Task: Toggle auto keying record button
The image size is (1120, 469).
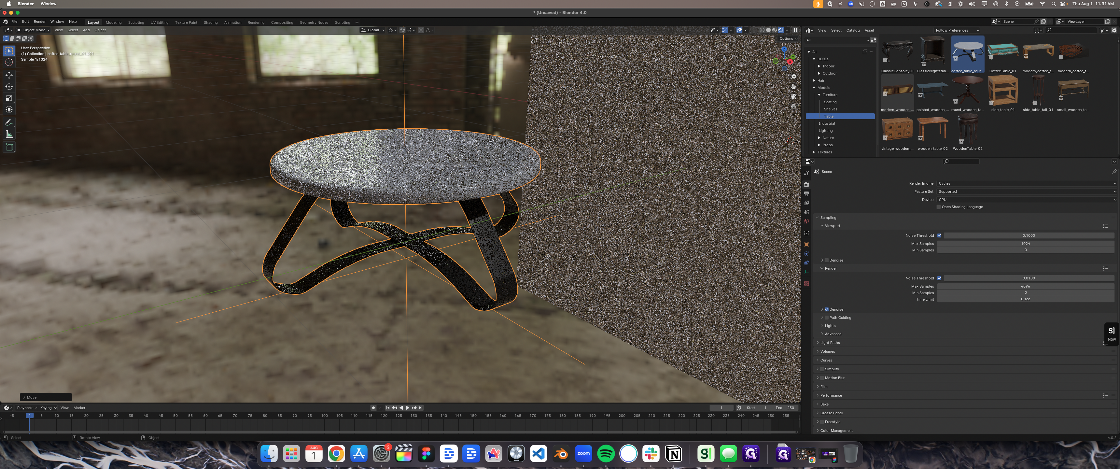Action: (373, 408)
